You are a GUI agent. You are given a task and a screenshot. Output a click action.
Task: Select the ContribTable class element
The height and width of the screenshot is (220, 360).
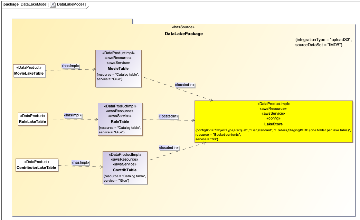pyautogui.click(x=125, y=168)
